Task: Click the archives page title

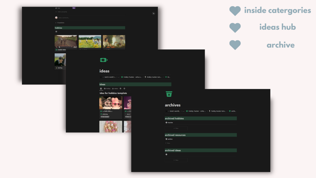Action: 173,105
